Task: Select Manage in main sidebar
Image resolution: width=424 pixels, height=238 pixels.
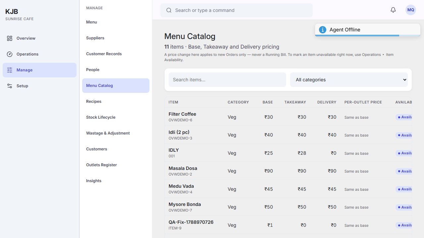Action: 39,70
